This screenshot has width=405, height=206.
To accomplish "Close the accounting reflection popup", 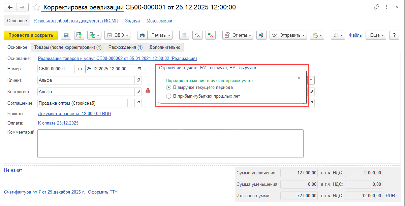I will coord(299,78).
